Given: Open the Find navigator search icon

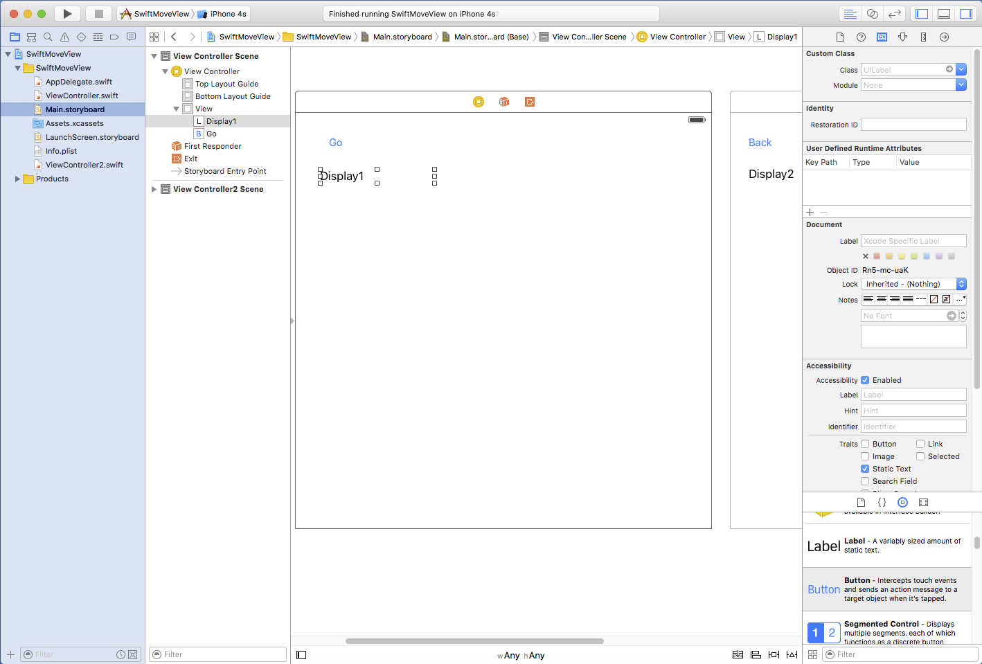Looking at the screenshot, I should (48, 37).
